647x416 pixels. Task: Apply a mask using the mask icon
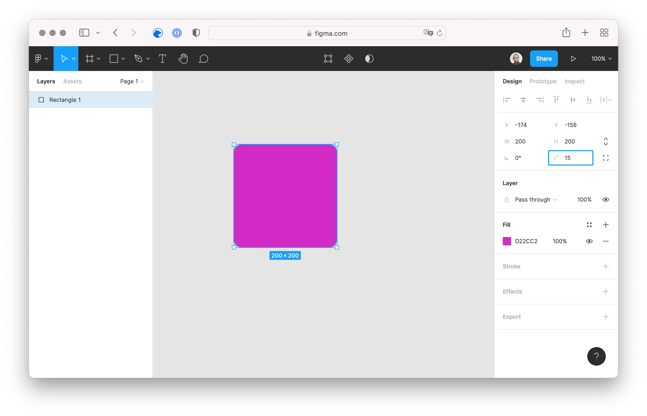pyautogui.click(x=369, y=58)
